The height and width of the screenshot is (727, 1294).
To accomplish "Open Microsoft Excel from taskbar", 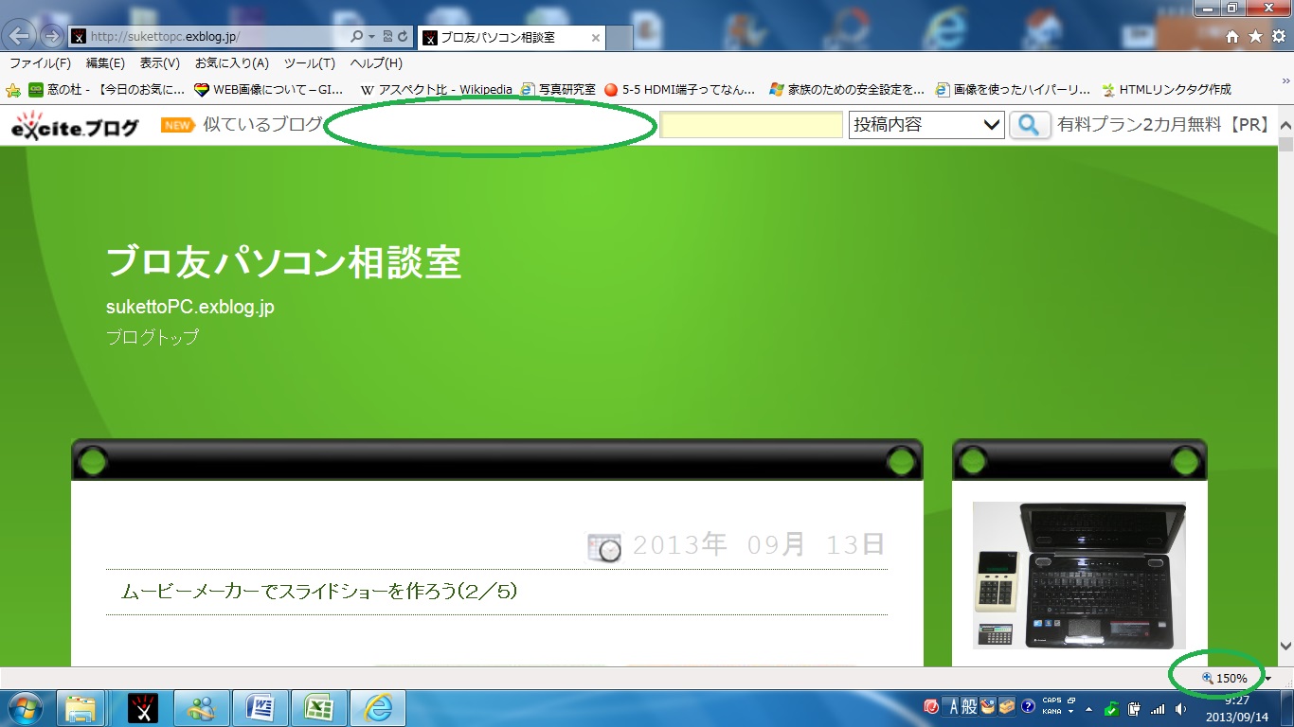I will click(318, 708).
